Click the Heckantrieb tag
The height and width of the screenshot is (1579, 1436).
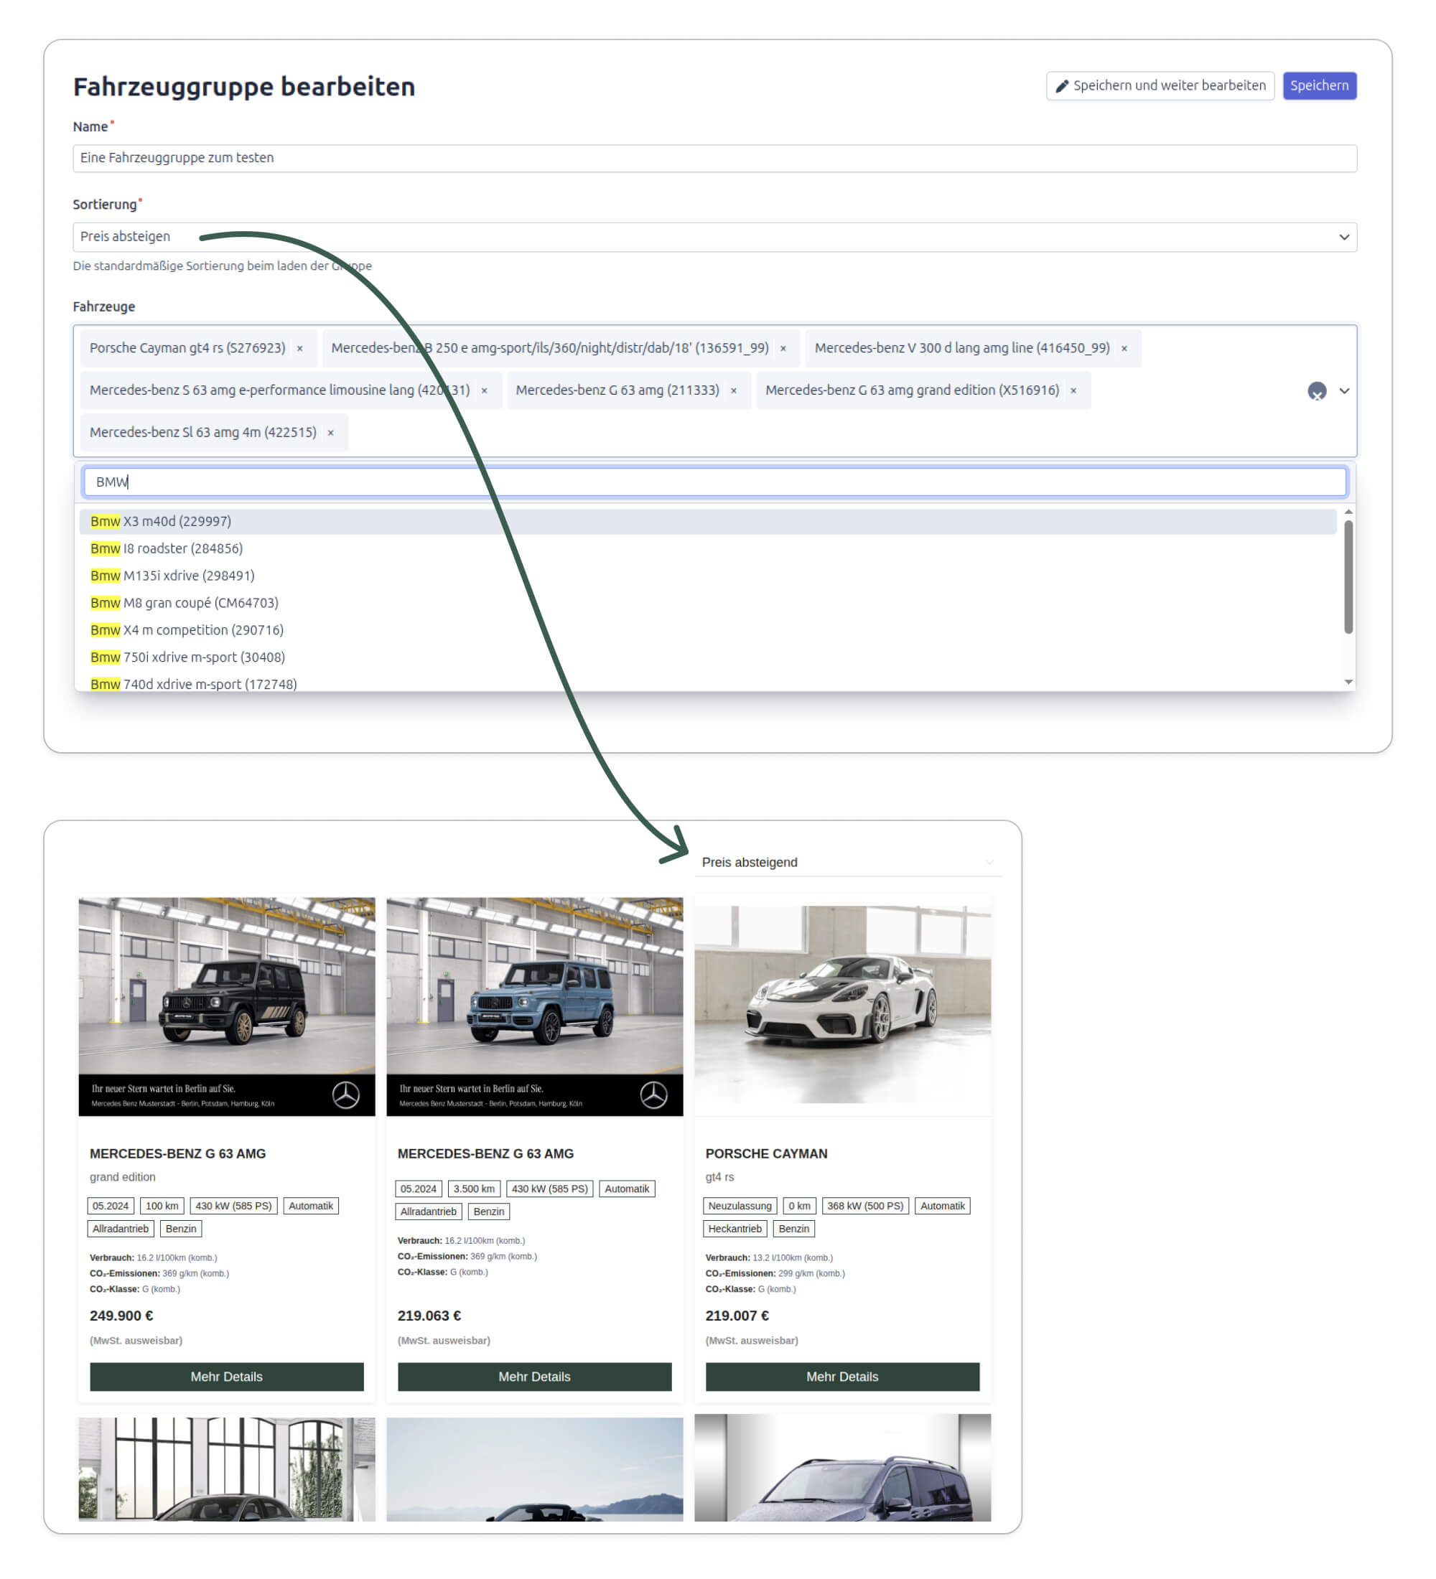pos(735,1229)
